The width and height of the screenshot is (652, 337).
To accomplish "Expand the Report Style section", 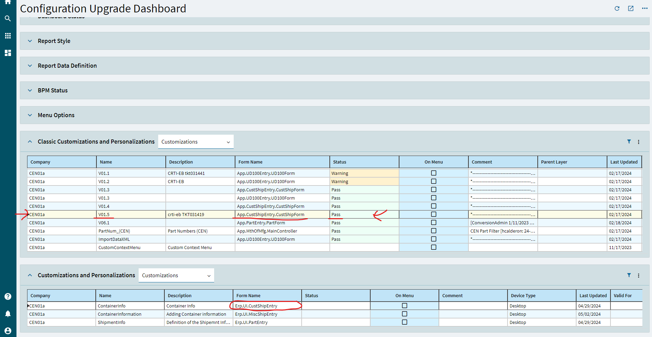I will [54, 41].
